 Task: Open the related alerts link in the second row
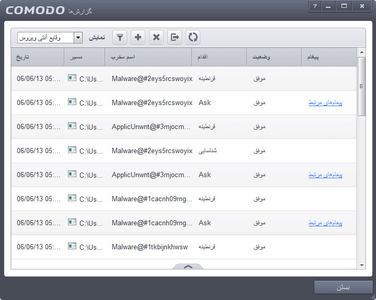pos(325,103)
